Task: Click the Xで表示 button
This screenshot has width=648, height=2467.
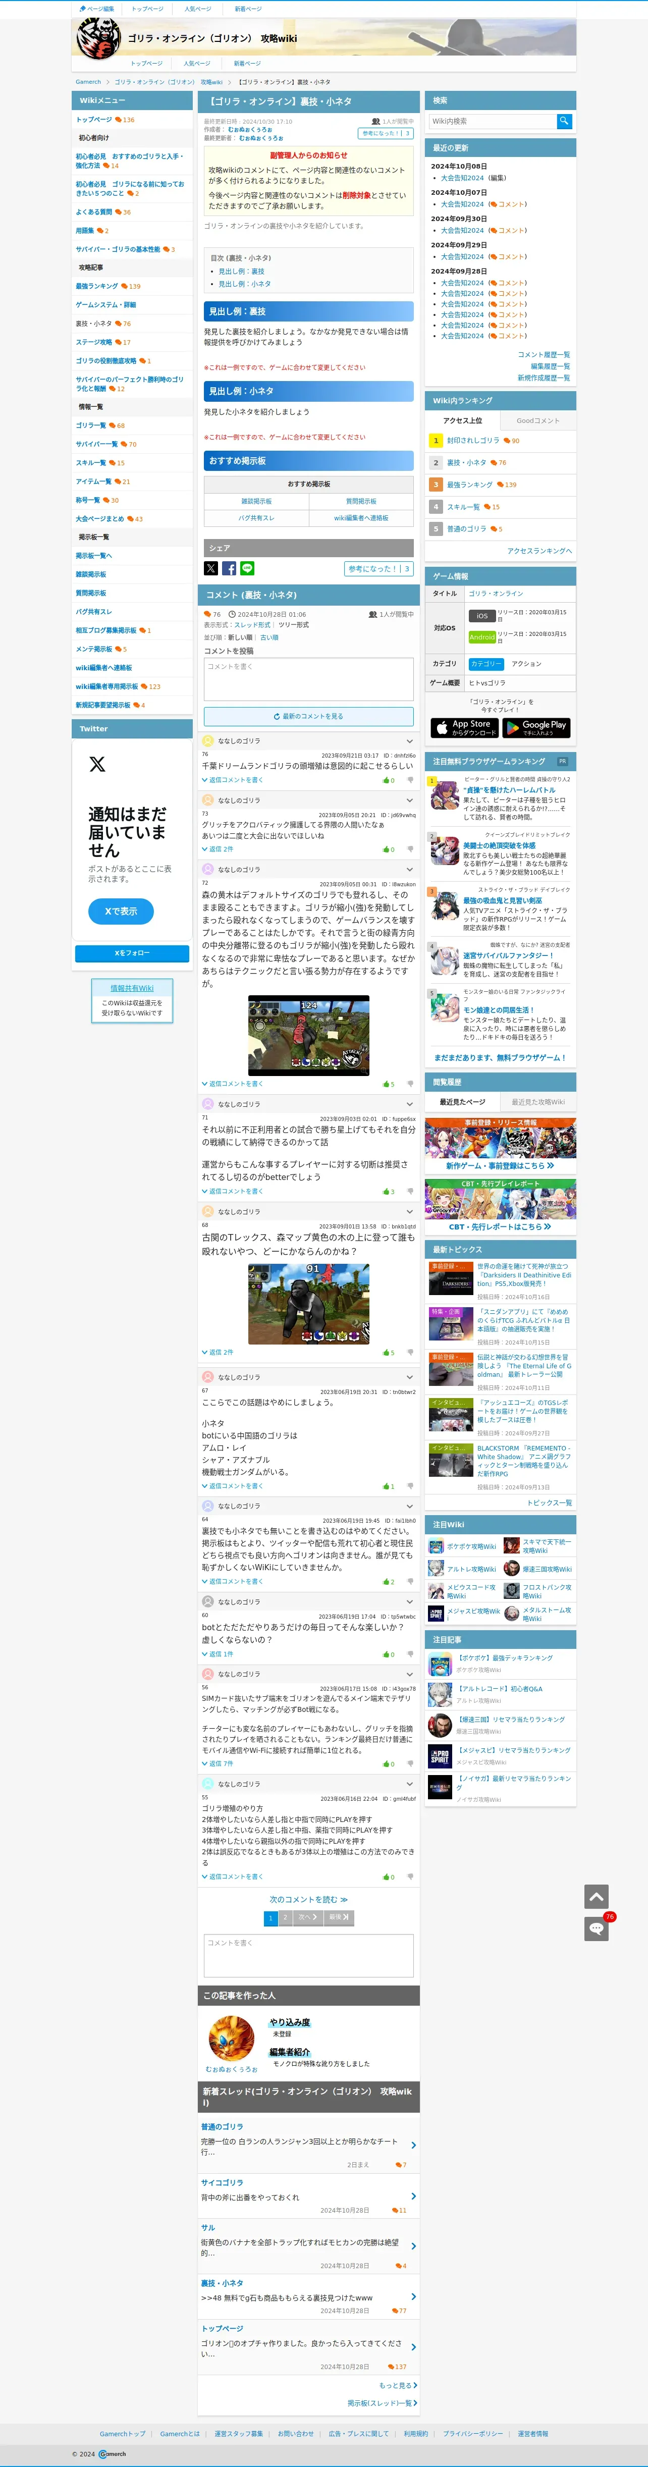Action: click(x=121, y=911)
